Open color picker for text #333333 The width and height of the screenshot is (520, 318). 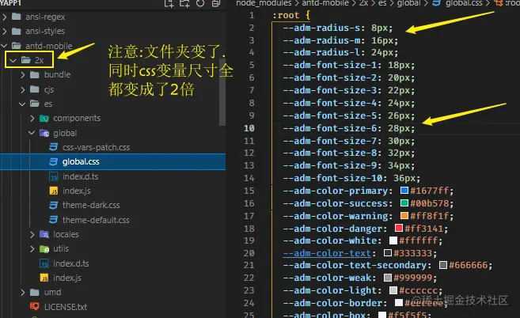(x=388, y=253)
